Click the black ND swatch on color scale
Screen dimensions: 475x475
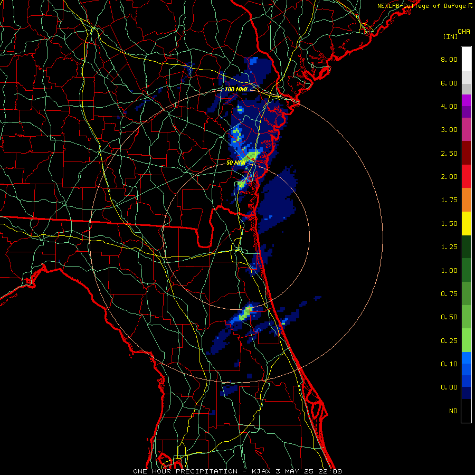click(x=466, y=411)
